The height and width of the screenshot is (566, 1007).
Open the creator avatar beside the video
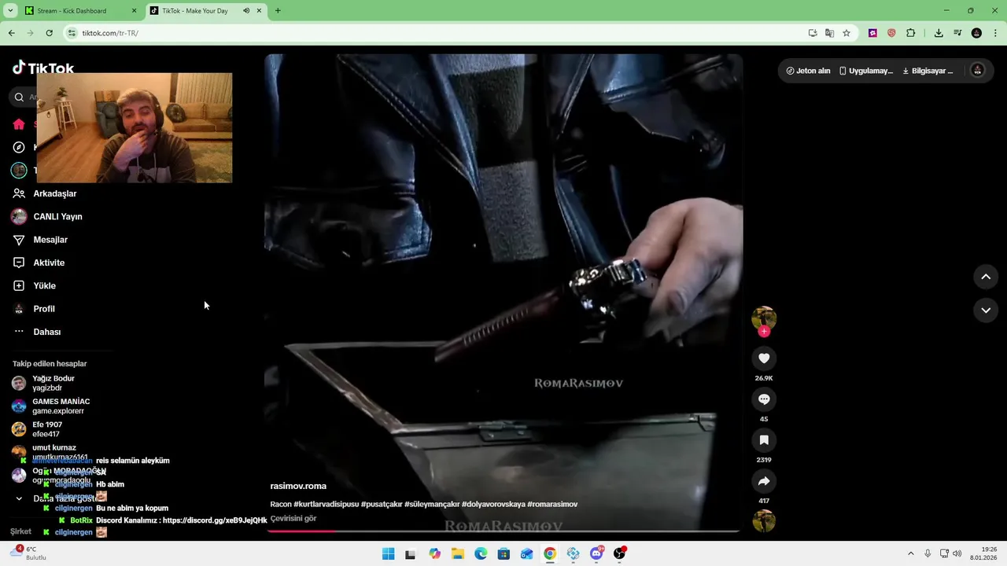click(x=764, y=318)
